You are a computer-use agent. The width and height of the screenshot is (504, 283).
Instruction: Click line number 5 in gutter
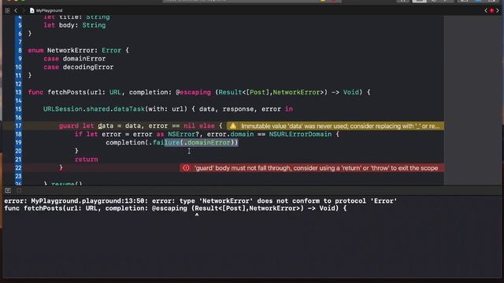click(x=20, y=25)
